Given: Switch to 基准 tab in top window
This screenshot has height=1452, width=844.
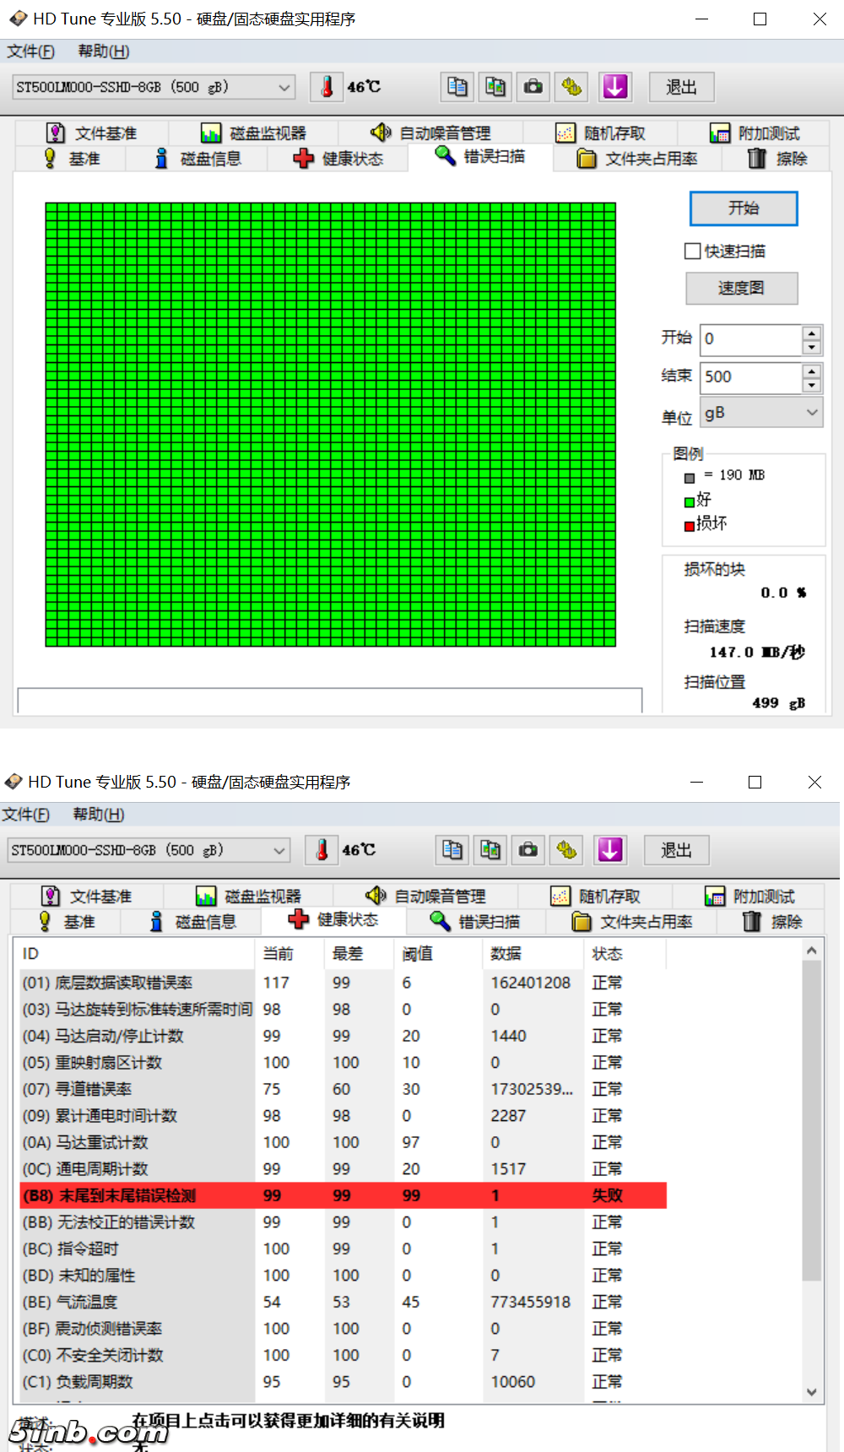Looking at the screenshot, I should [71, 159].
